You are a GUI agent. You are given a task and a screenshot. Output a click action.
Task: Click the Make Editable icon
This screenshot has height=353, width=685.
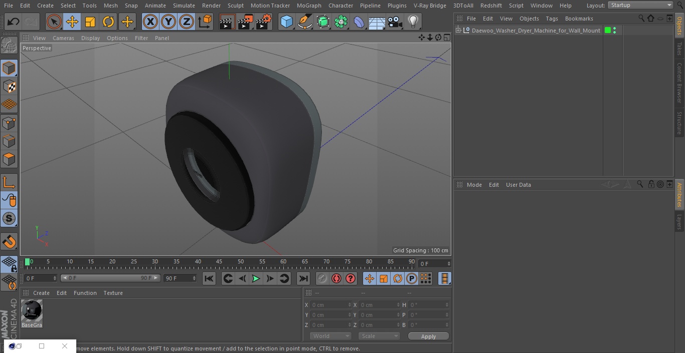point(9,46)
